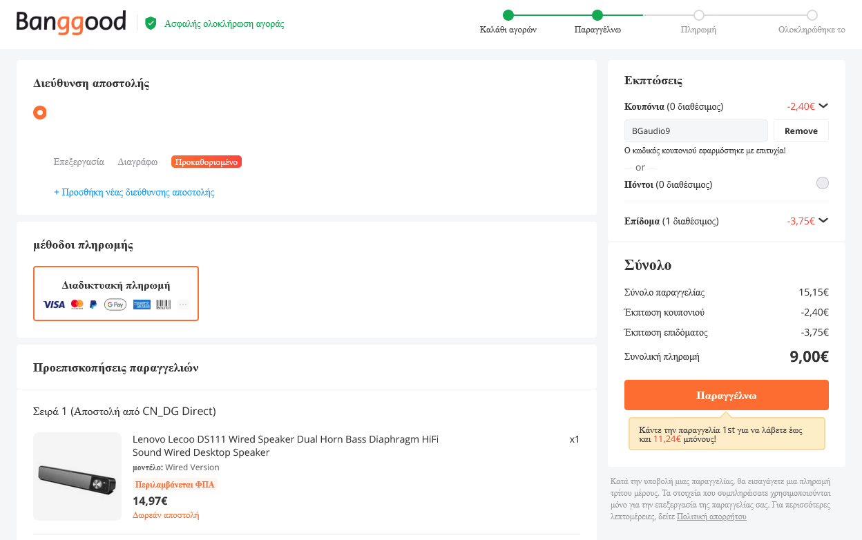This screenshot has height=540, width=862.
Task: Click the Google Pay icon
Action: click(115, 305)
